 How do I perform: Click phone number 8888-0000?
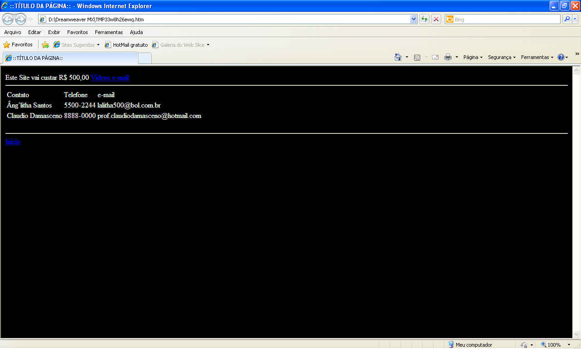(x=80, y=116)
